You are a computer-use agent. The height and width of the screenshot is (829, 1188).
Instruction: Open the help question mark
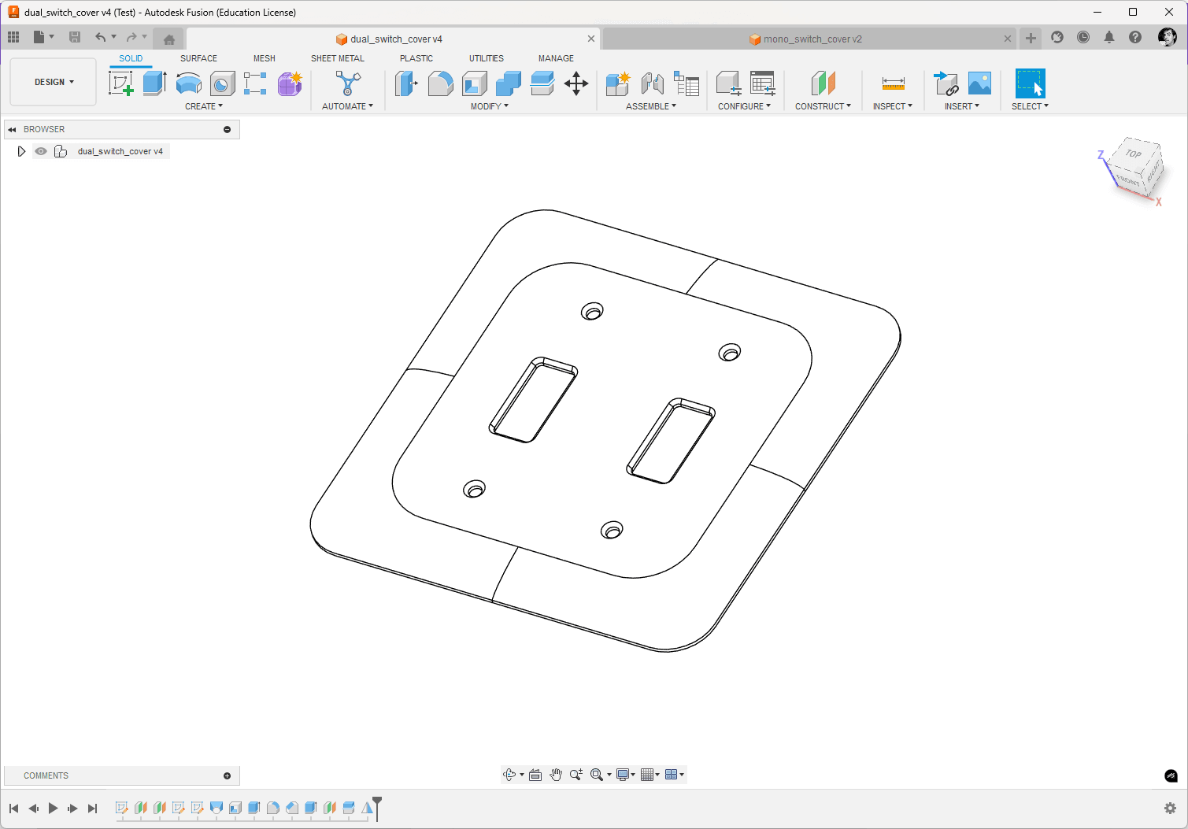click(1135, 37)
